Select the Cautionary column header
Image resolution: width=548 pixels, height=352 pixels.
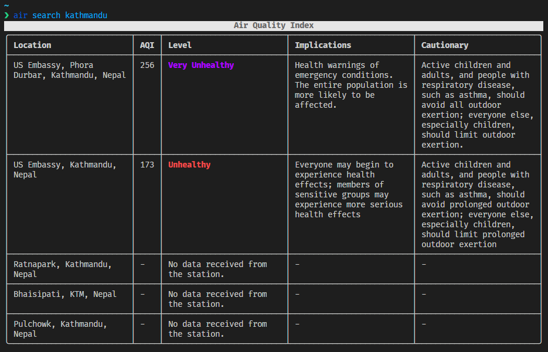tap(445, 45)
